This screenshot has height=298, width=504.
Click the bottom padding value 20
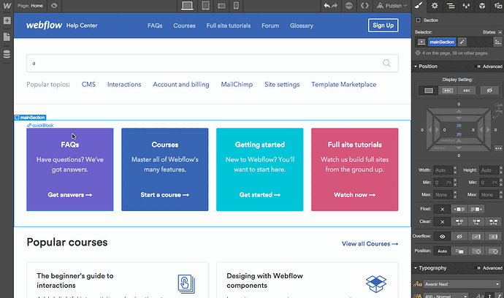pyautogui.click(x=459, y=134)
